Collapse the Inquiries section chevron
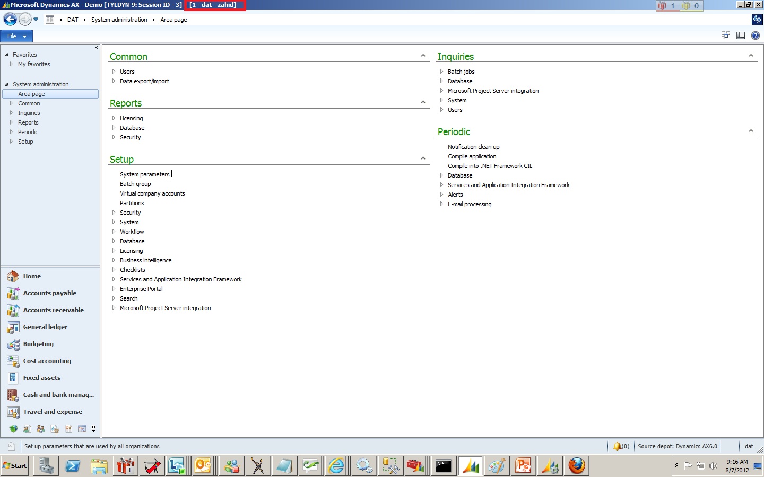Screen dimensions: 764x477 point(751,55)
